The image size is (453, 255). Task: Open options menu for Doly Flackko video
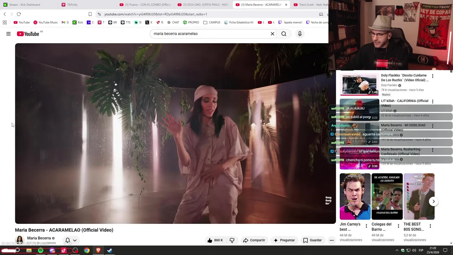point(432,76)
